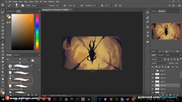Select the Eyedropper tool
The image size is (182, 102).
point(3,34)
